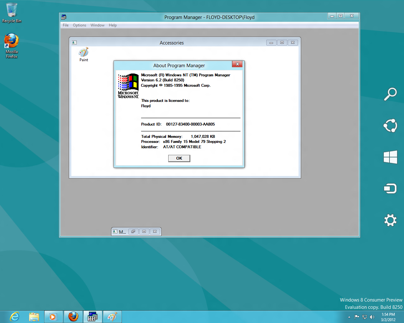The width and height of the screenshot is (404, 323).
Task: Maximize the minimized M... group window
Action: pos(144,232)
